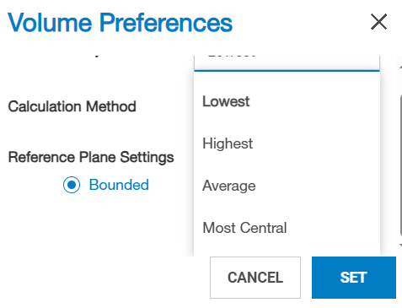Click the Calculation Method label
402x308 pixels.
click(72, 106)
